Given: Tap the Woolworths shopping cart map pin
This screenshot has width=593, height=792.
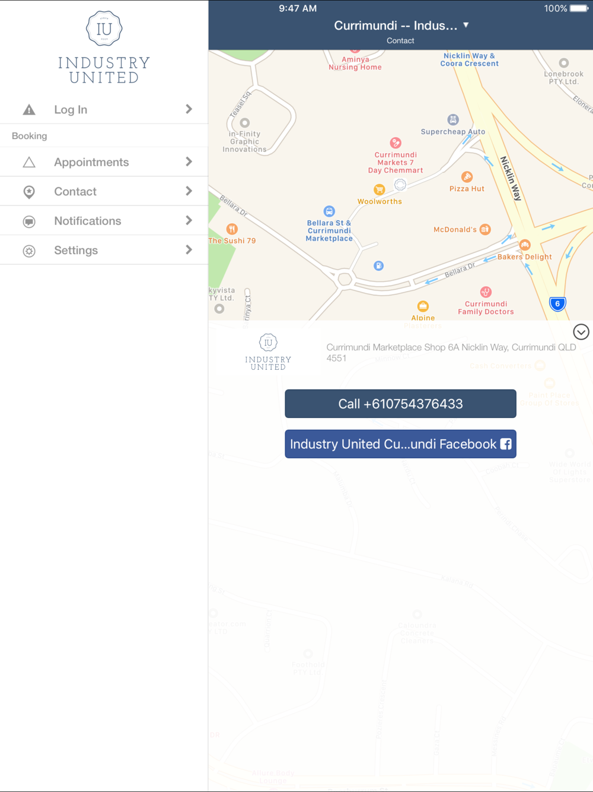Looking at the screenshot, I should (379, 189).
